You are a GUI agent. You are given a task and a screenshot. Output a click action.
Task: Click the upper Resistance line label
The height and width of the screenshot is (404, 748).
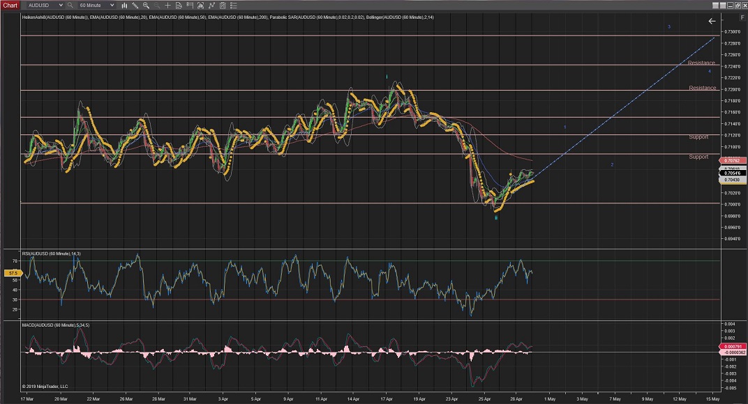[701, 63]
